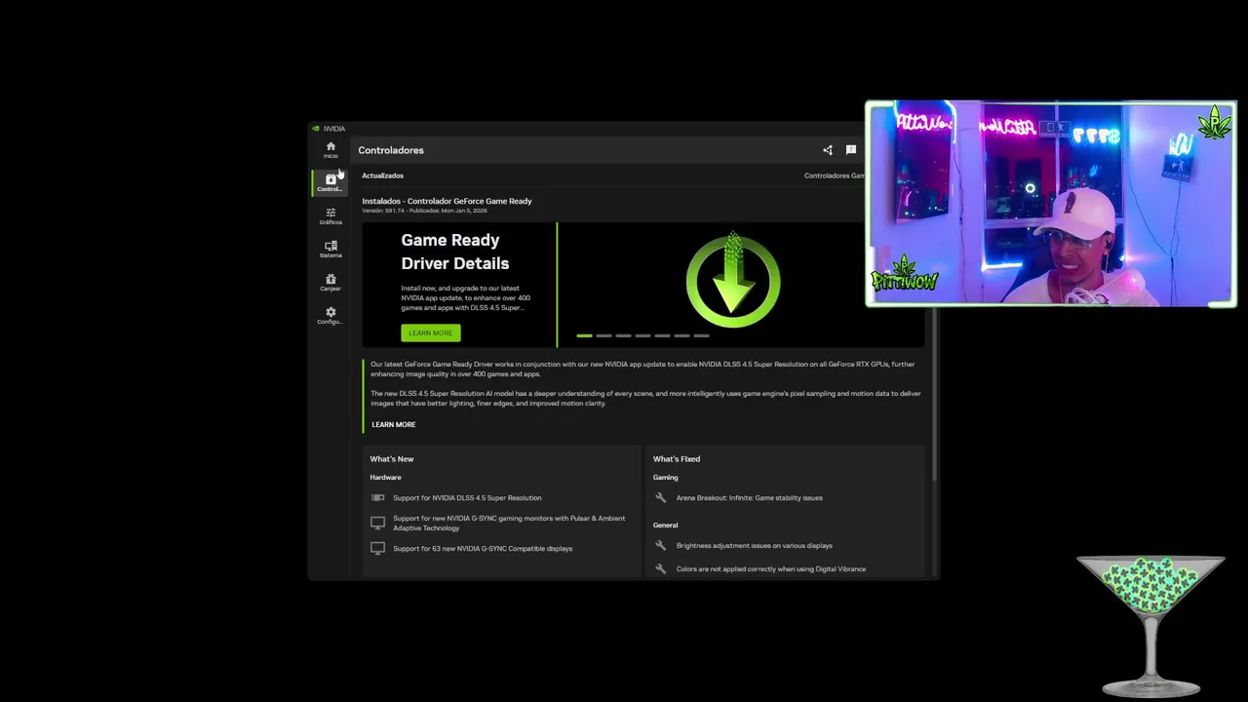Open the Sistema section in sidebar
This screenshot has height=702, width=1248.
331,249
